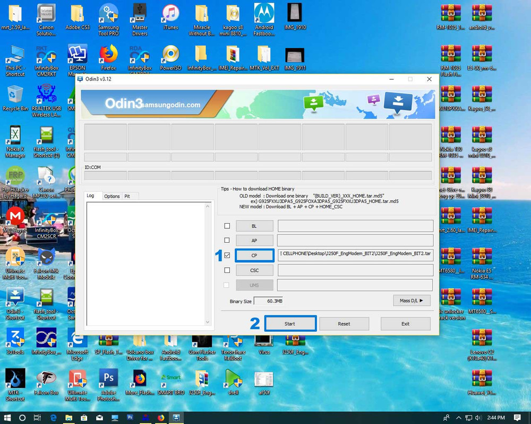
Task: Click the CP file button
Action: (254, 255)
